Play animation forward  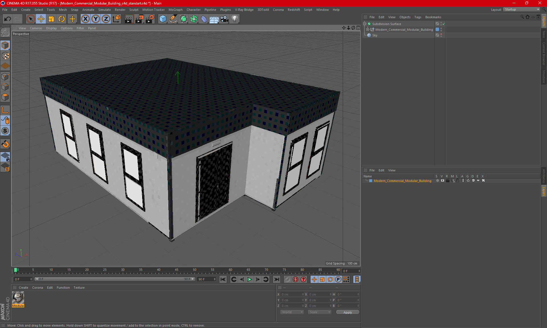tap(250, 279)
